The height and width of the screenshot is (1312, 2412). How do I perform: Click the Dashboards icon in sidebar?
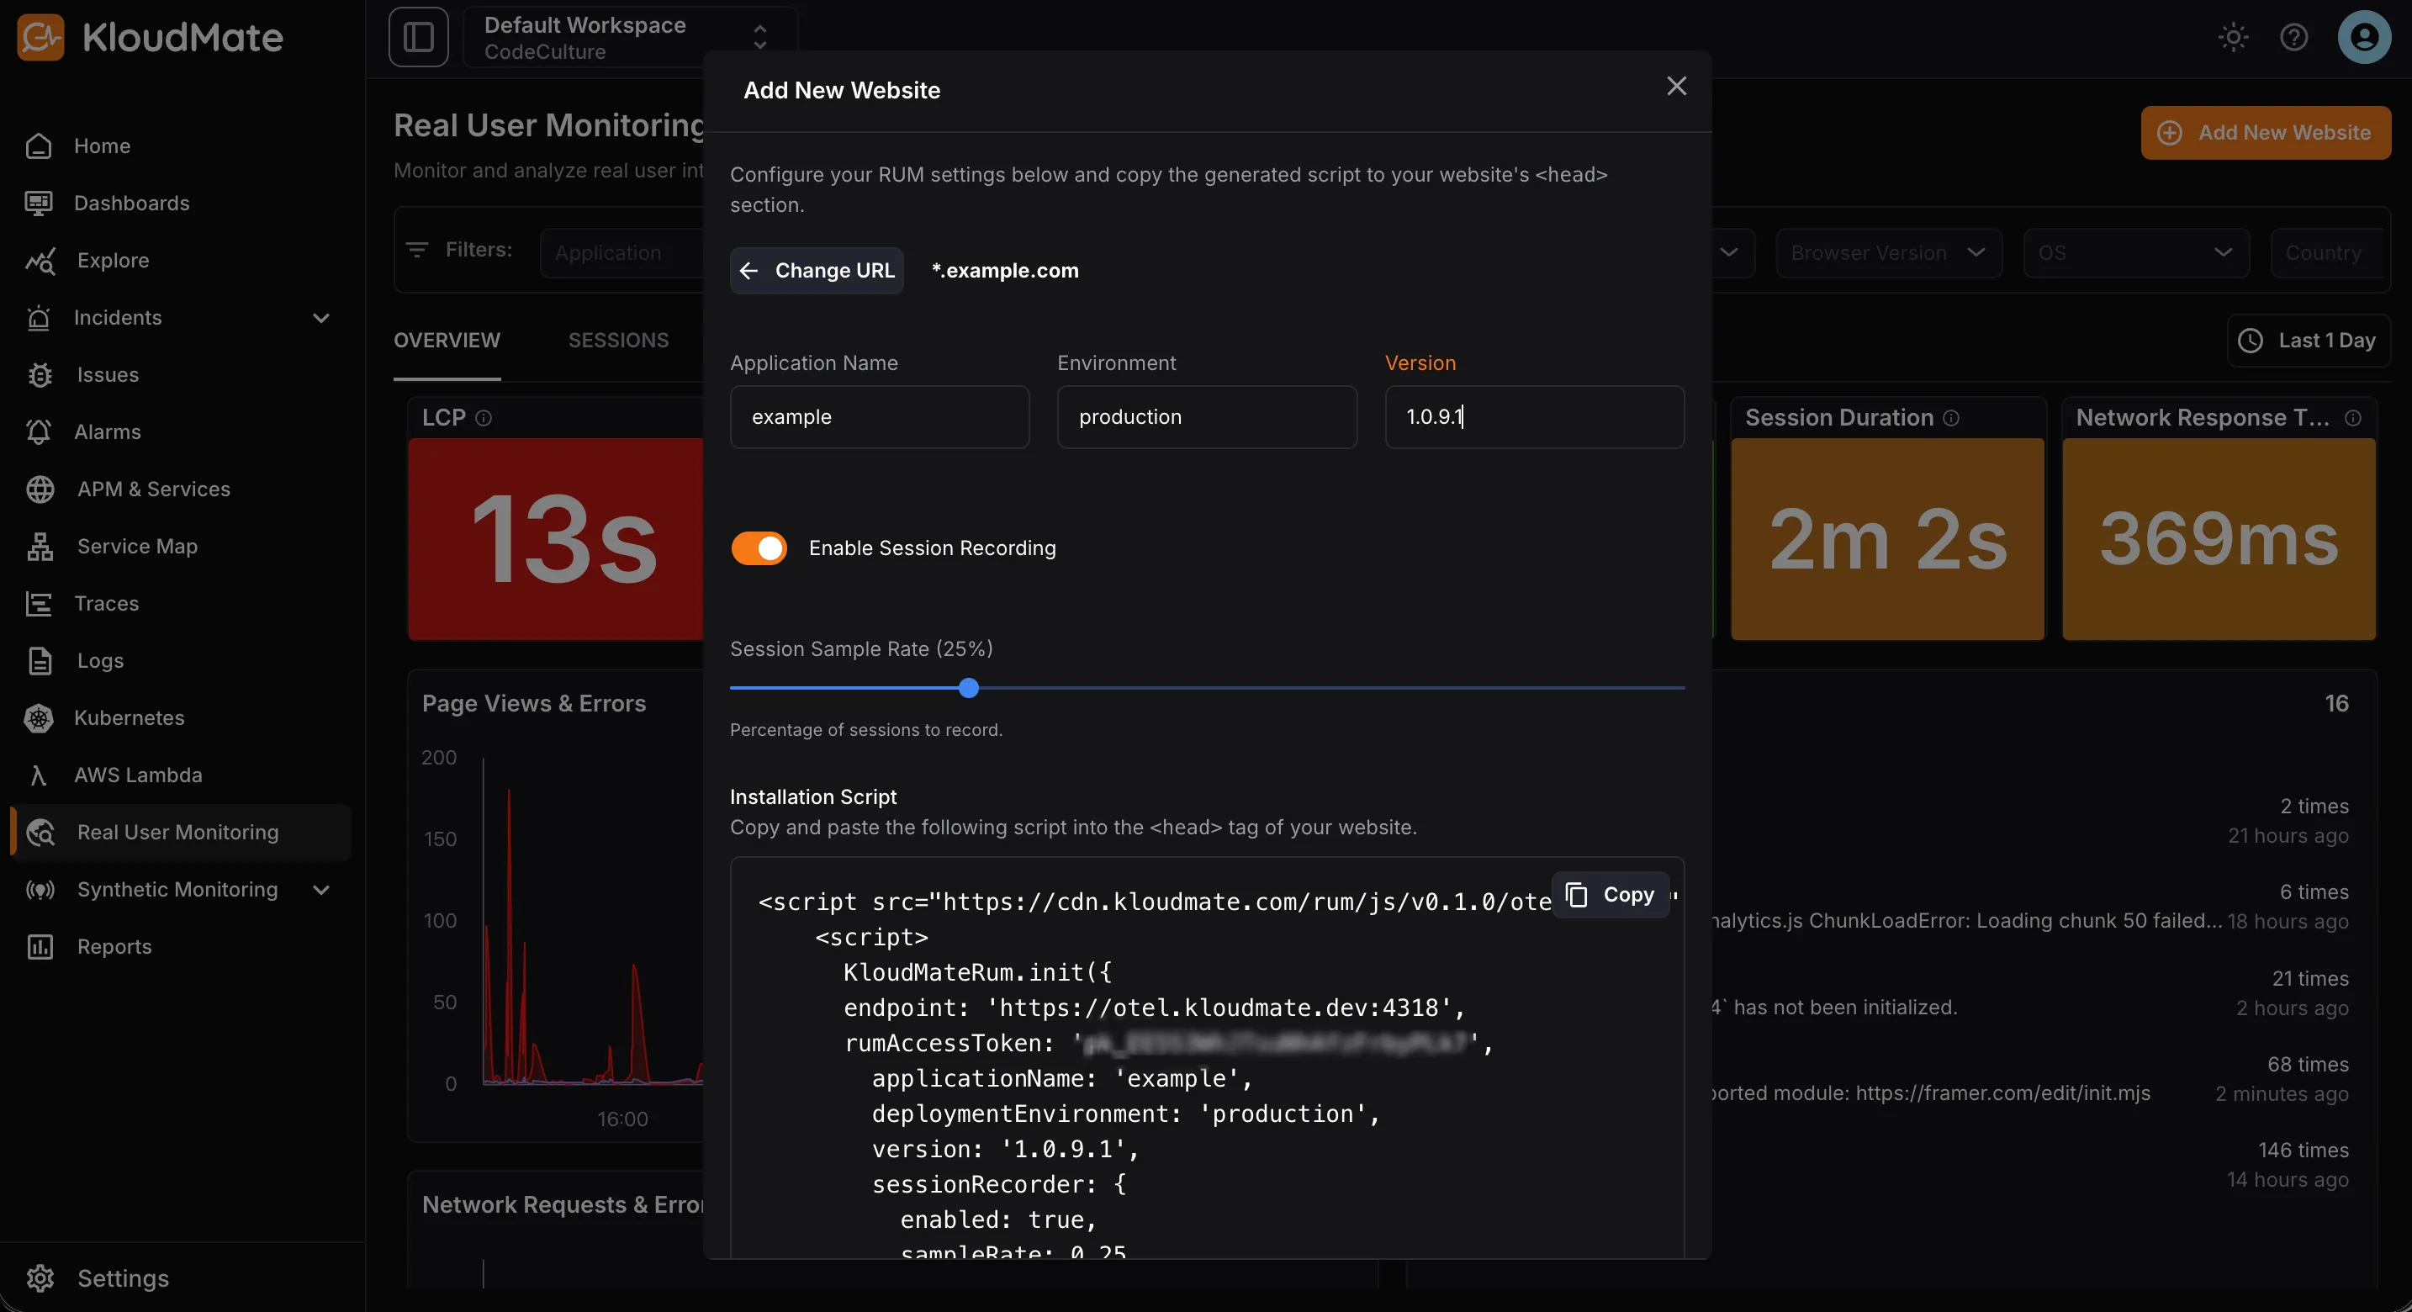pos(40,204)
